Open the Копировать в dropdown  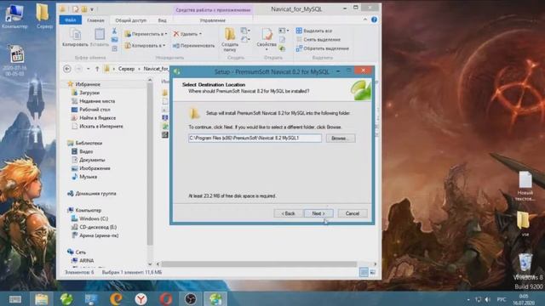[145, 45]
